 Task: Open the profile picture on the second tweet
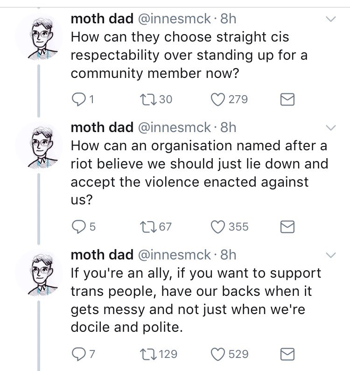[38, 147]
